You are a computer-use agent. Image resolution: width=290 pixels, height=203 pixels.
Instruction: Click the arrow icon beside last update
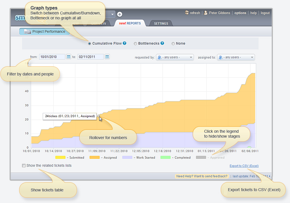(x=270, y=176)
